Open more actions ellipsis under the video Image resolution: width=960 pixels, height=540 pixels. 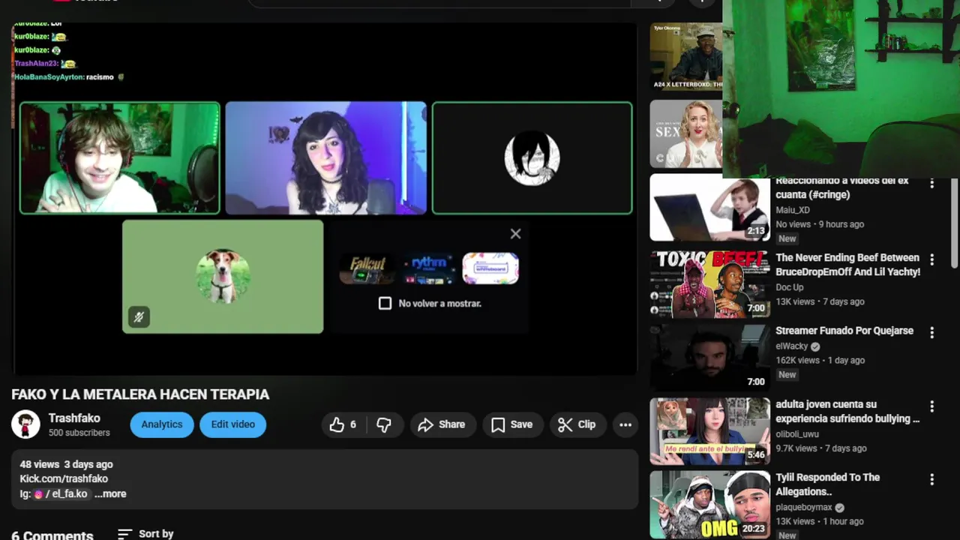(625, 424)
